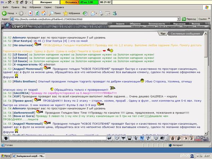Open Отчет о переводах link
The height and width of the screenshot is (159, 212).
169,26
